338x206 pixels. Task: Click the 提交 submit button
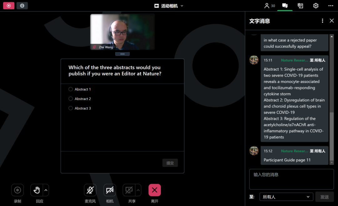pyautogui.click(x=170, y=163)
